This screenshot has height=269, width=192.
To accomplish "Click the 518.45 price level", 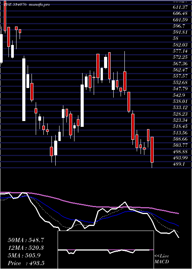I will (180, 126).
